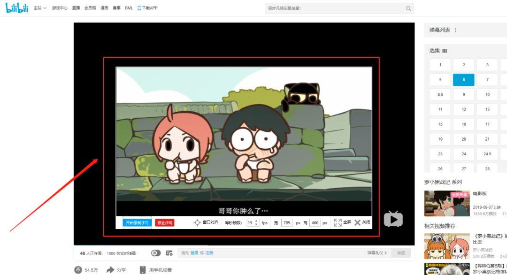Viewport: 507px width, 275px height.
Task: Focus the top search input field
Action: 335,8
